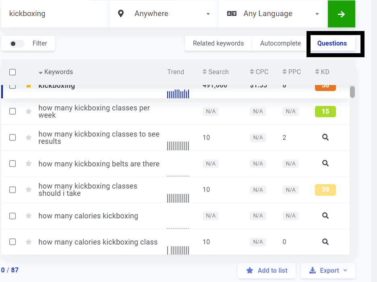
Task: Click the language translate icon
Action: [232, 14]
